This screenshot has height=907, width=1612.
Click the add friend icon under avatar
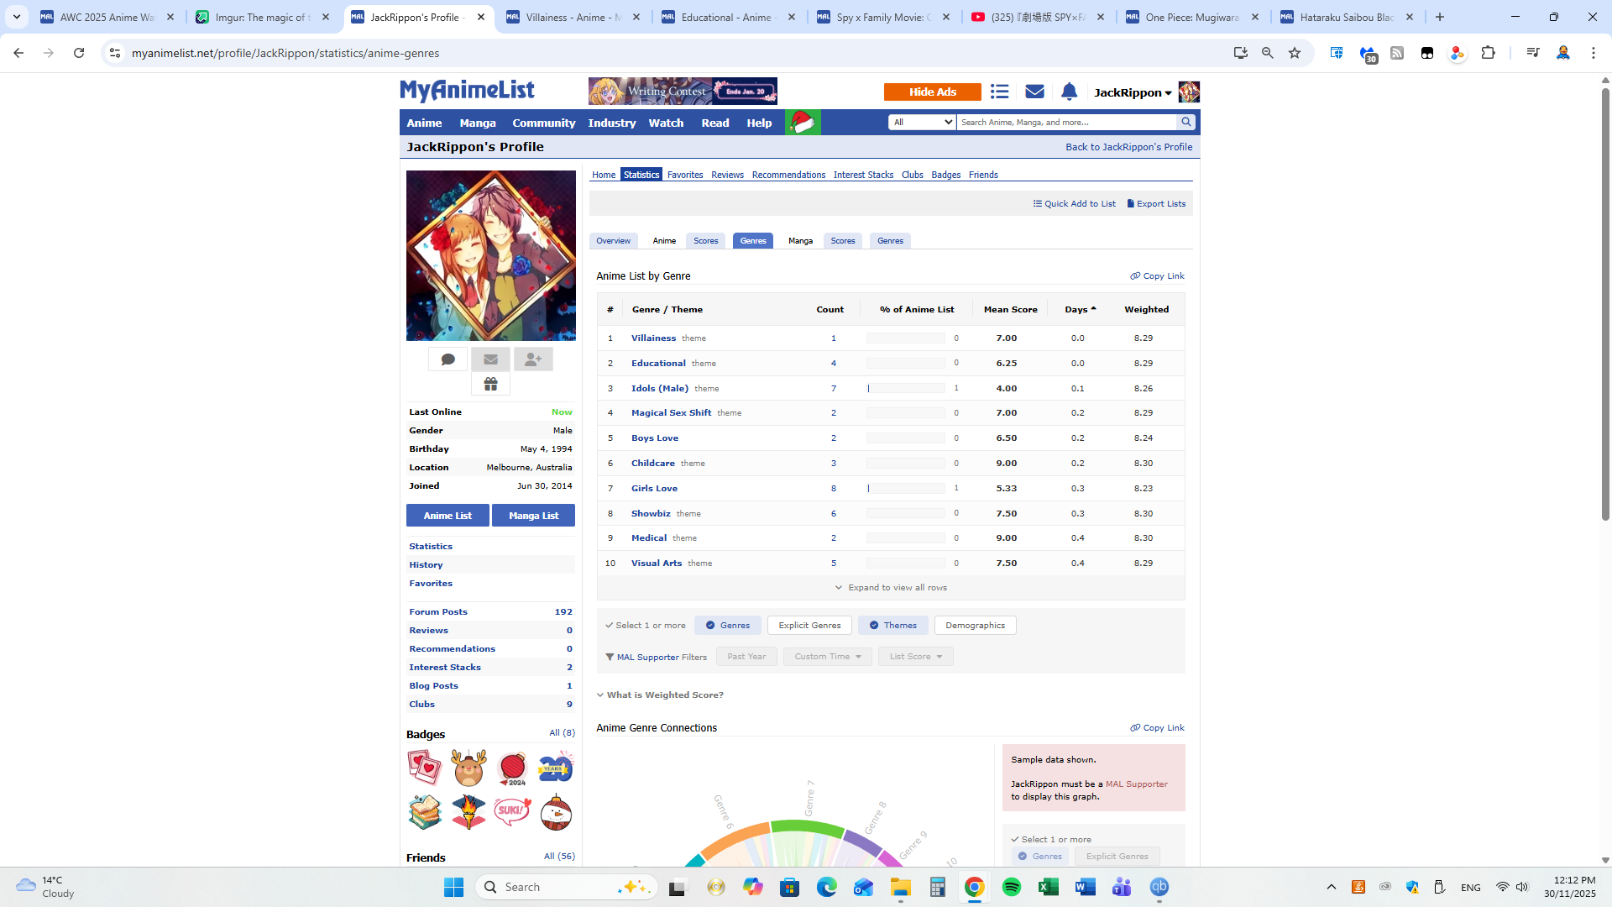(x=533, y=359)
